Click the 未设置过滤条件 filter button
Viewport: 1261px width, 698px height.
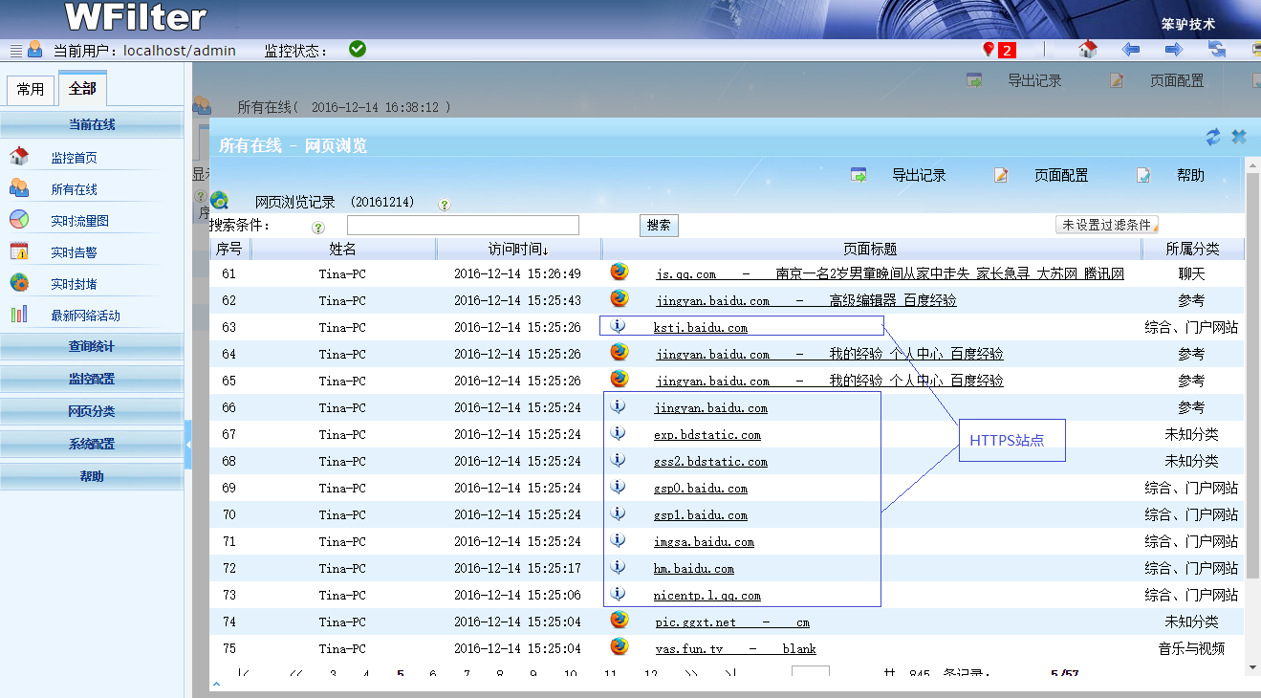tap(1106, 225)
